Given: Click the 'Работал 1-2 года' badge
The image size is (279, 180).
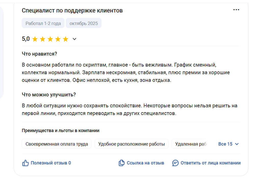Looking at the screenshot, I should 43,23.
